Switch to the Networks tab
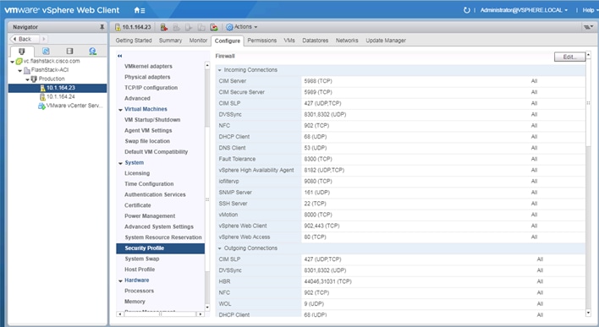The height and width of the screenshot is (327, 599). [x=347, y=41]
